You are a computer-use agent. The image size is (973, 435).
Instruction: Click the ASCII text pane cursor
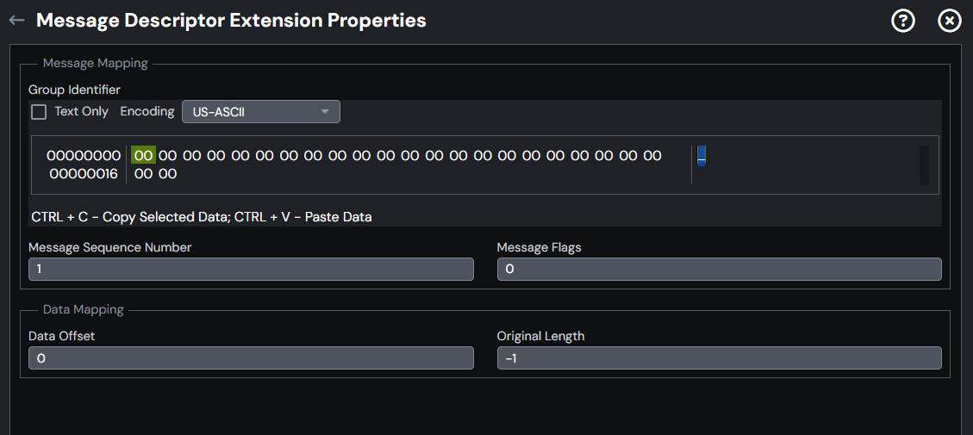(702, 156)
